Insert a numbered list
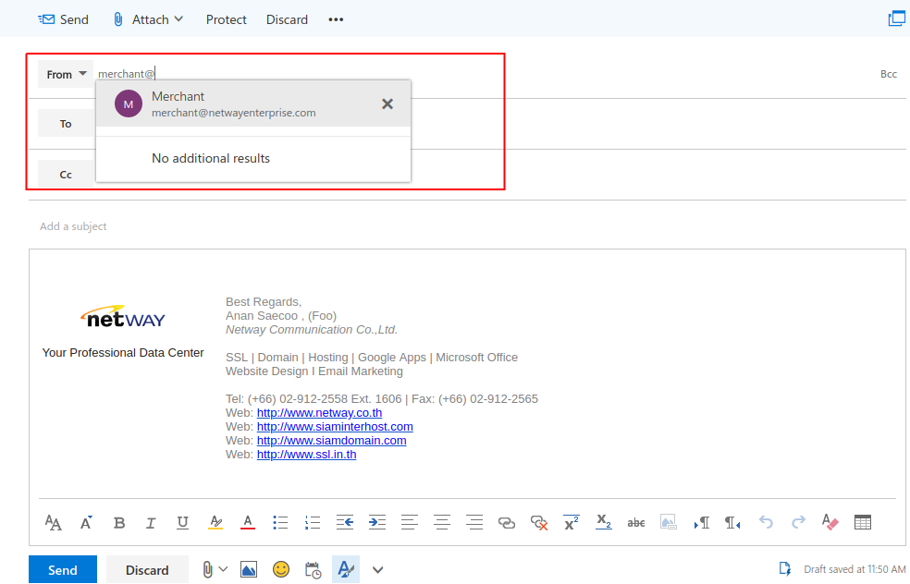 point(313,522)
